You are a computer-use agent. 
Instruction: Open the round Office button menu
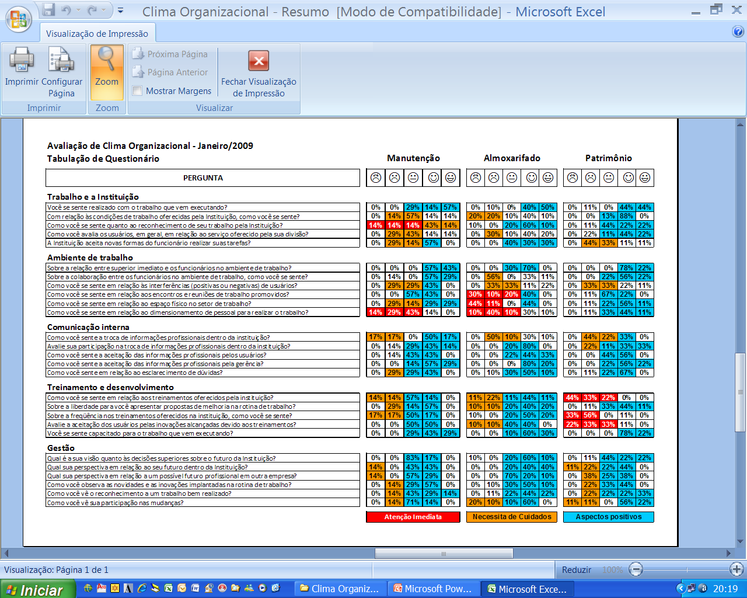click(x=18, y=19)
